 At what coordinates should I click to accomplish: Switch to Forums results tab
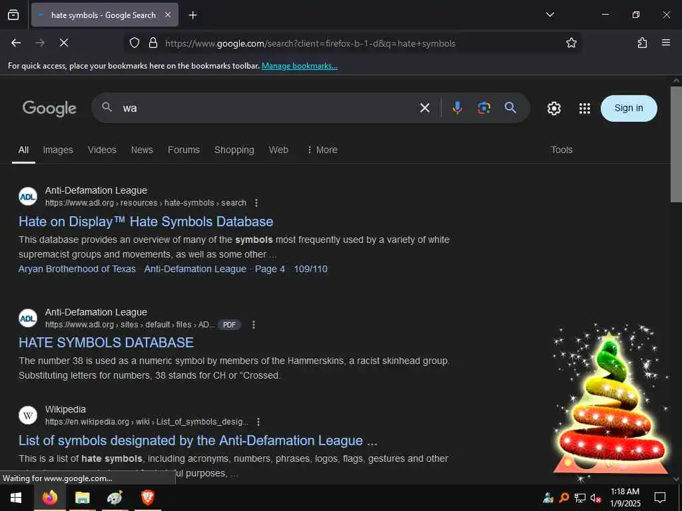[184, 150]
